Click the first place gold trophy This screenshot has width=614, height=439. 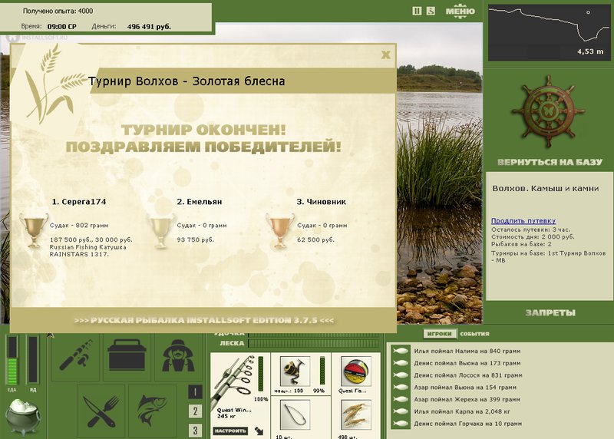34,231
